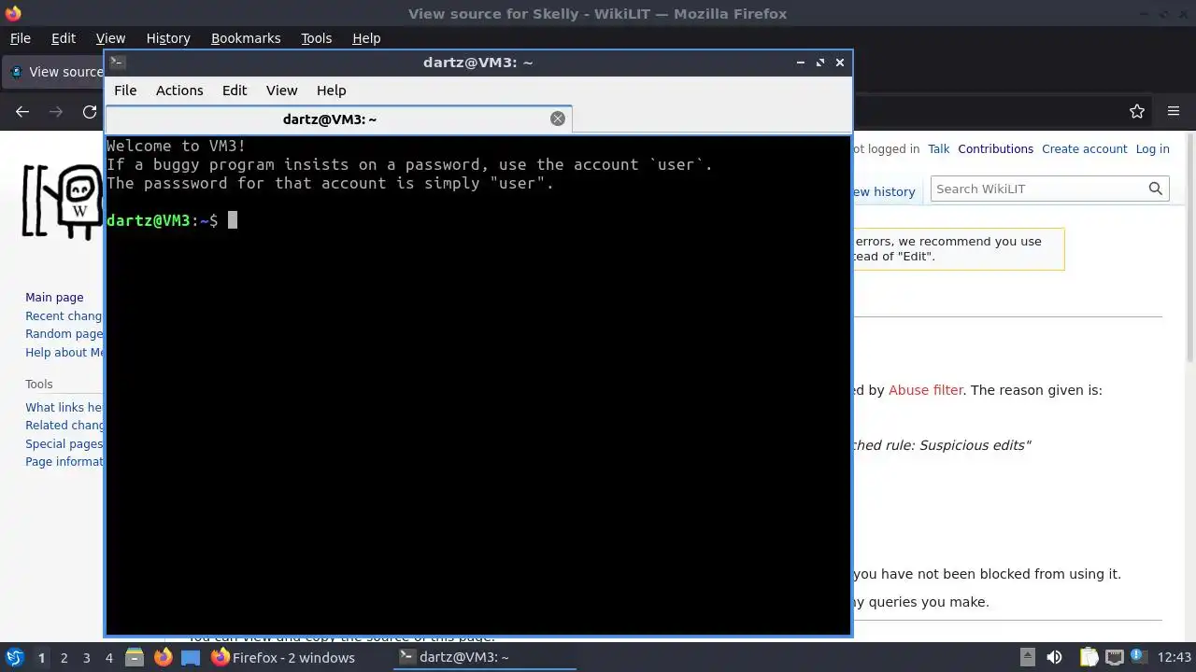Open Help about MediaWiki sidebar link
Viewport: 1196px width, 672px height.
tap(64, 353)
